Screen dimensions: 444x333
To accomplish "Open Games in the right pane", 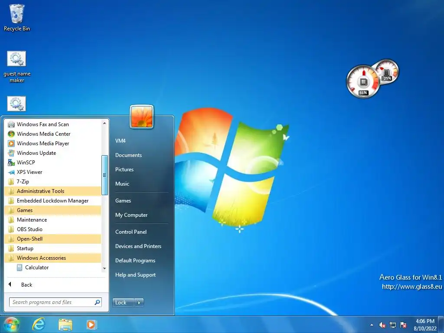I will click(123, 201).
